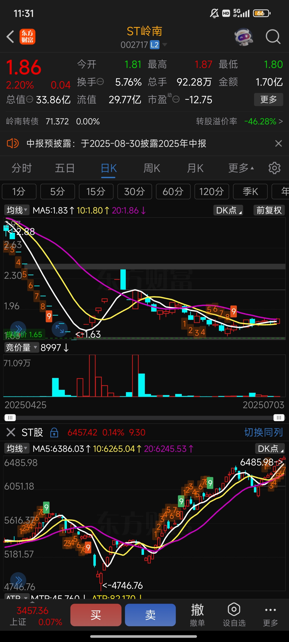Select the 5分 period
The width and height of the screenshot is (289, 642).
[x=58, y=192]
